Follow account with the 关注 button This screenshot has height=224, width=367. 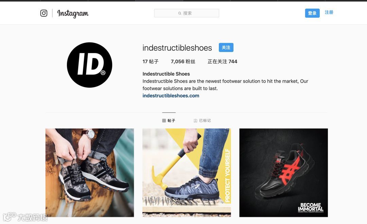[x=226, y=48]
